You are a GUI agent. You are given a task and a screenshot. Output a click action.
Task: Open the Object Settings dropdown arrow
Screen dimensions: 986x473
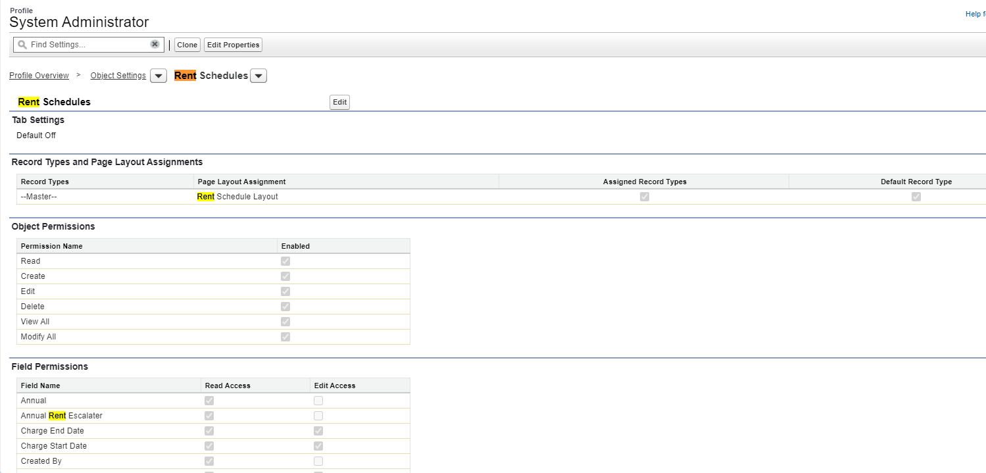[x=158, y=76]
